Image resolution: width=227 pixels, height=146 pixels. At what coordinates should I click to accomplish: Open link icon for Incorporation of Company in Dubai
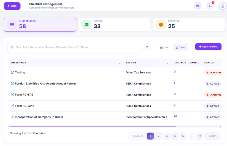(12, 117)
